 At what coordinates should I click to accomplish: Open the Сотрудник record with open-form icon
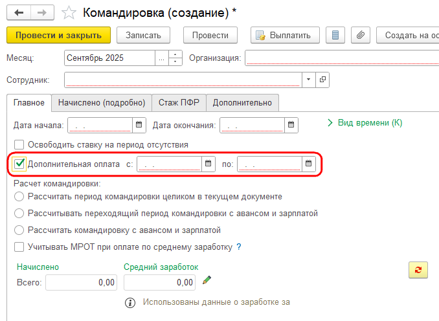tap(322, 80)
